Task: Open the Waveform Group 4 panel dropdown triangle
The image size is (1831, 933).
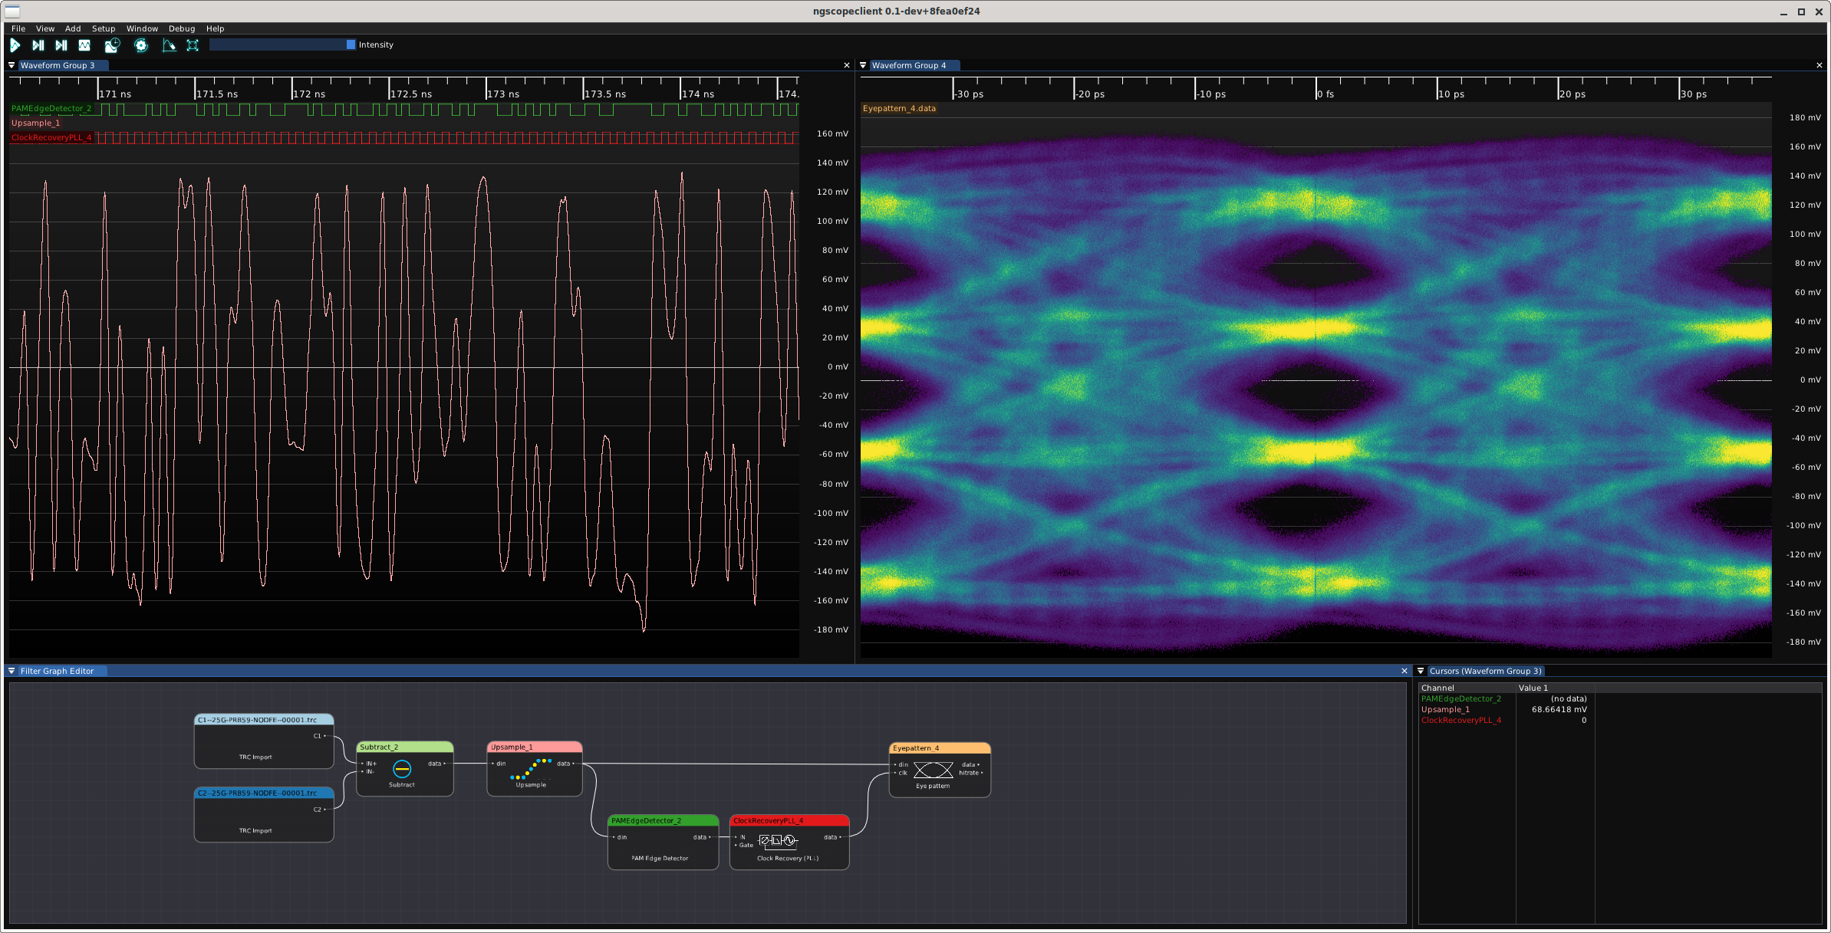Action: [863, 65]
